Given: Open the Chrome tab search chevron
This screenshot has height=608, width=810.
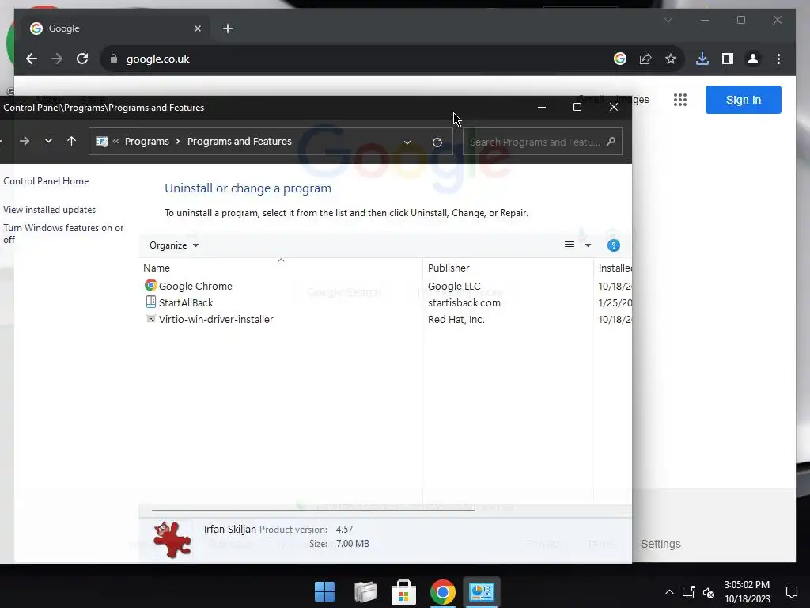Looking at the screenshot, I should [x=668, y=20].
